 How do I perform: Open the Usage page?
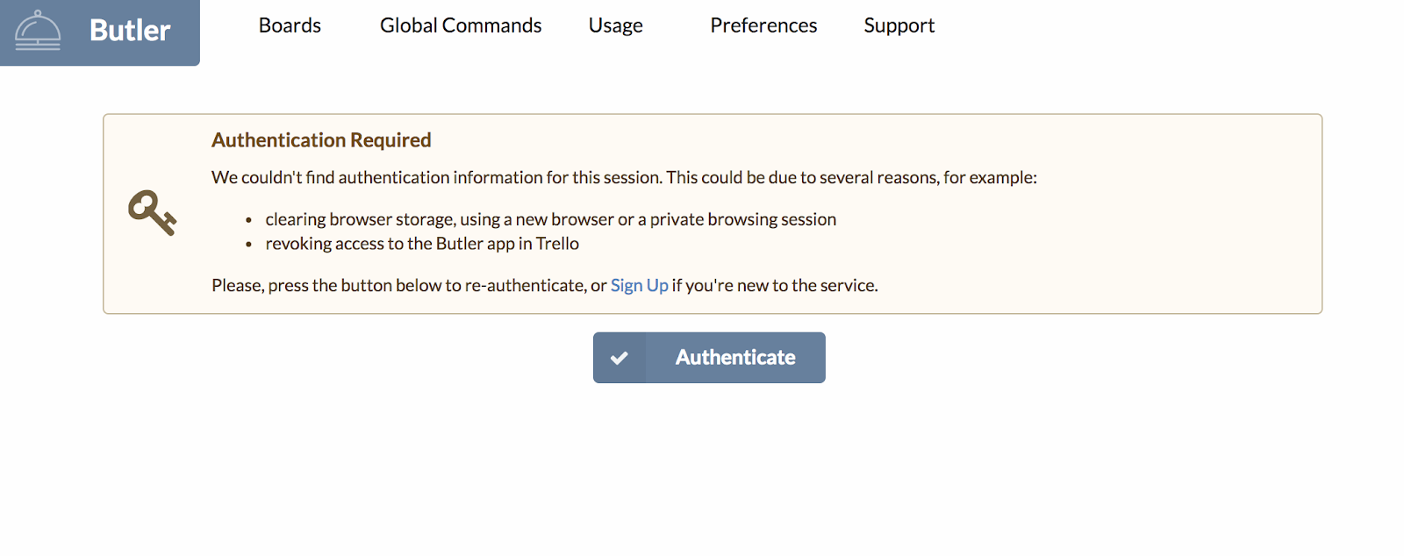(x=616, y=25)
